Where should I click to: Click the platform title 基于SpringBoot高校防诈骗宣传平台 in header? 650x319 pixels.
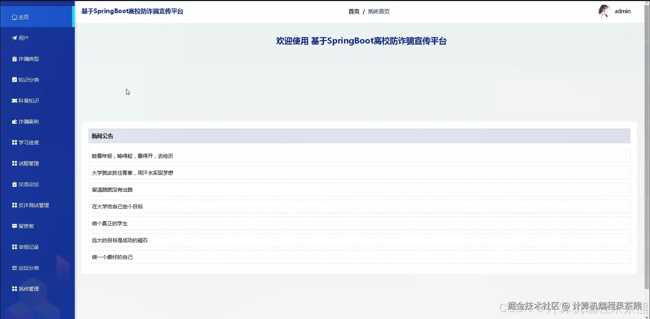[x=132, y=11]
